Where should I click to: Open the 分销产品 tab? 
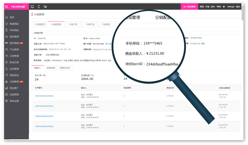tap(90, 24)
